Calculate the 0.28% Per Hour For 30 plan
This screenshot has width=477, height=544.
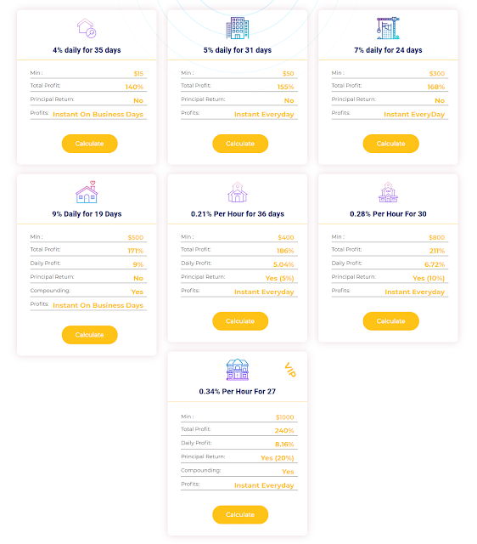[x=391, y=321]
